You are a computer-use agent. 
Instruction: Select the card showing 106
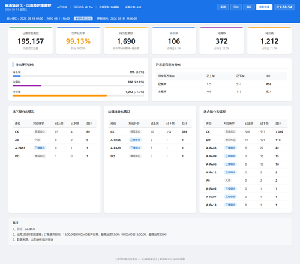(x=174, y=41)
